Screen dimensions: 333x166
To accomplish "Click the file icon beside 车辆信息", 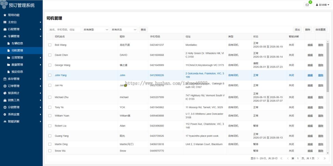I will (x=9, y=43).
